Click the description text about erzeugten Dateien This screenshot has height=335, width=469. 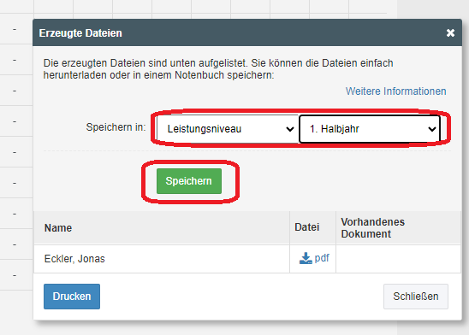point(218,69)
